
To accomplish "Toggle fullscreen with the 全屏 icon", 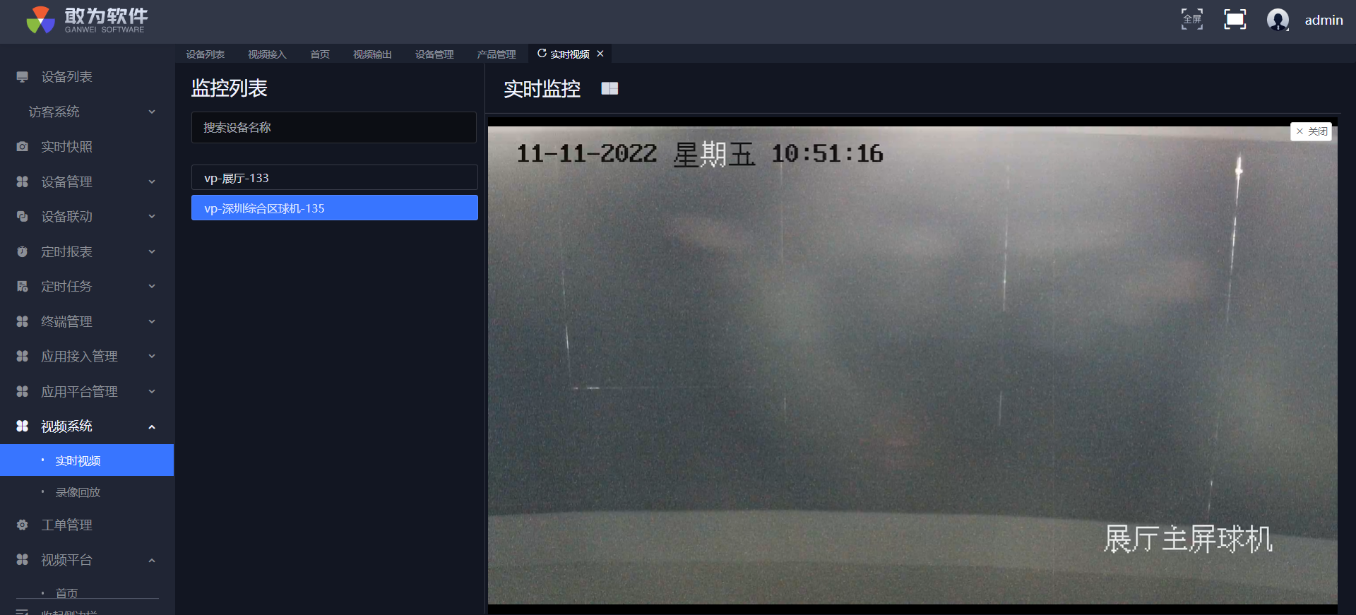I will [x=1192, y=19].
